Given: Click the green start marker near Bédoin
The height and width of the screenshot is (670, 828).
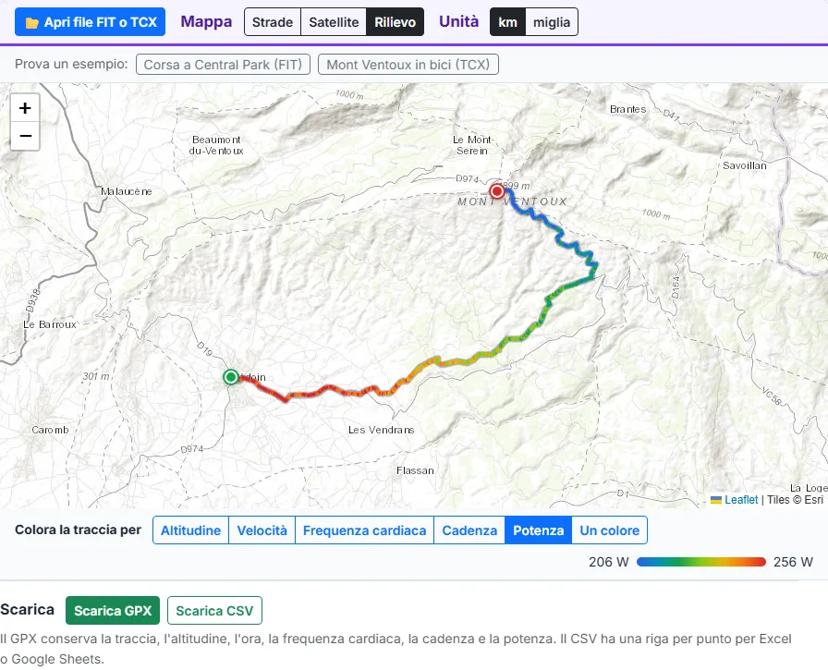Looking at the screenshot, I should point(230,377).
